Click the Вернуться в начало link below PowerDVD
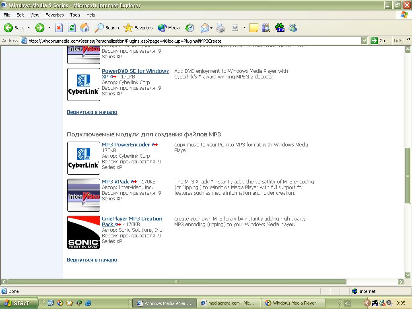412x309 pixels. 92,112
